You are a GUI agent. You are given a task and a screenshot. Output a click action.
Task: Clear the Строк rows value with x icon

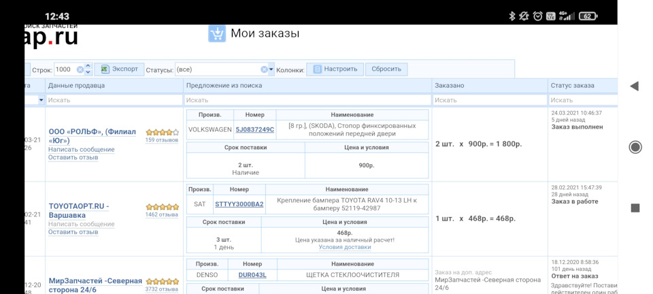(x=80, y=69)
